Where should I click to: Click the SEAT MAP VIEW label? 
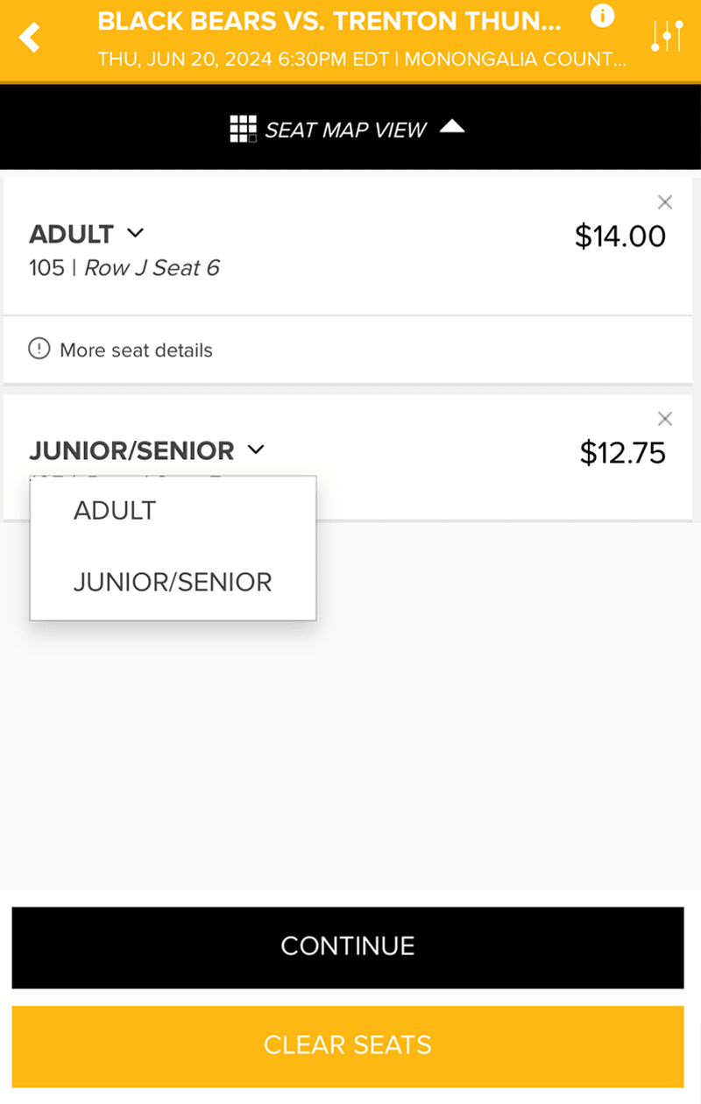click(345, 130)
